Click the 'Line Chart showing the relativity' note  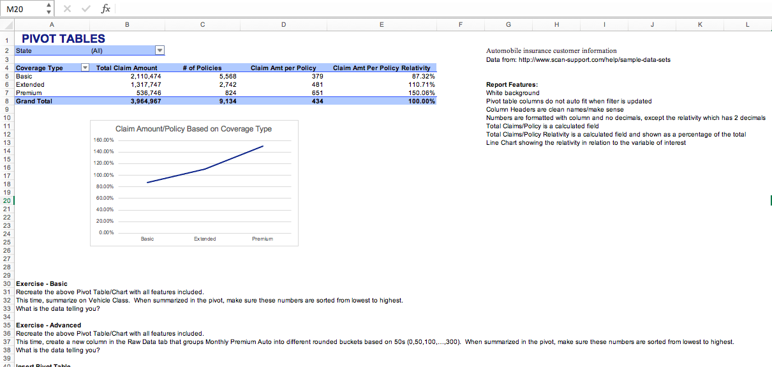586,142
